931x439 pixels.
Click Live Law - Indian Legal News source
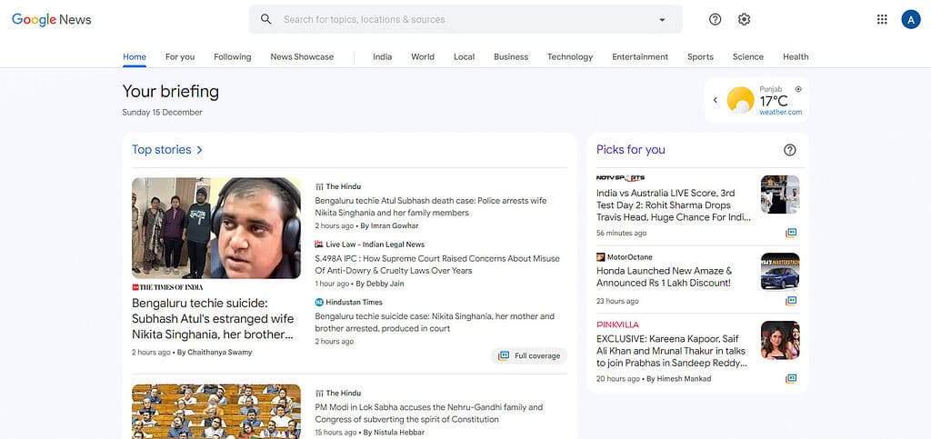tap(370, 244)
